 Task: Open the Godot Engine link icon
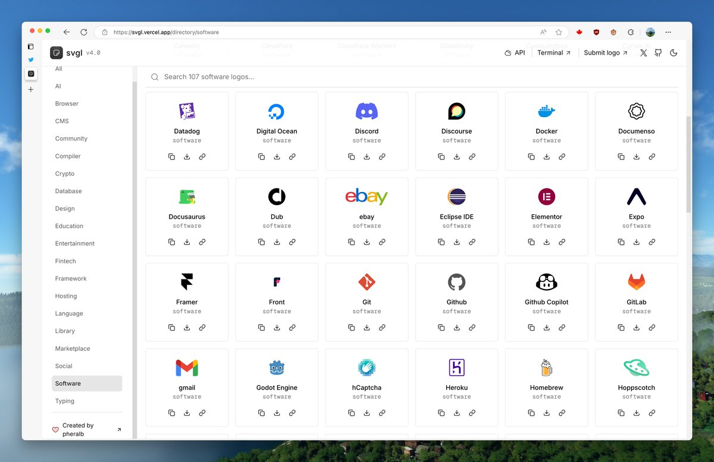(x=292, y=413)
